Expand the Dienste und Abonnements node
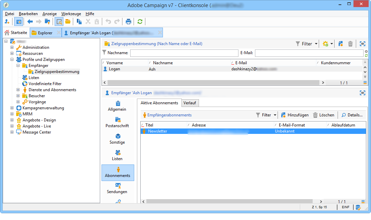 (18, 90)
